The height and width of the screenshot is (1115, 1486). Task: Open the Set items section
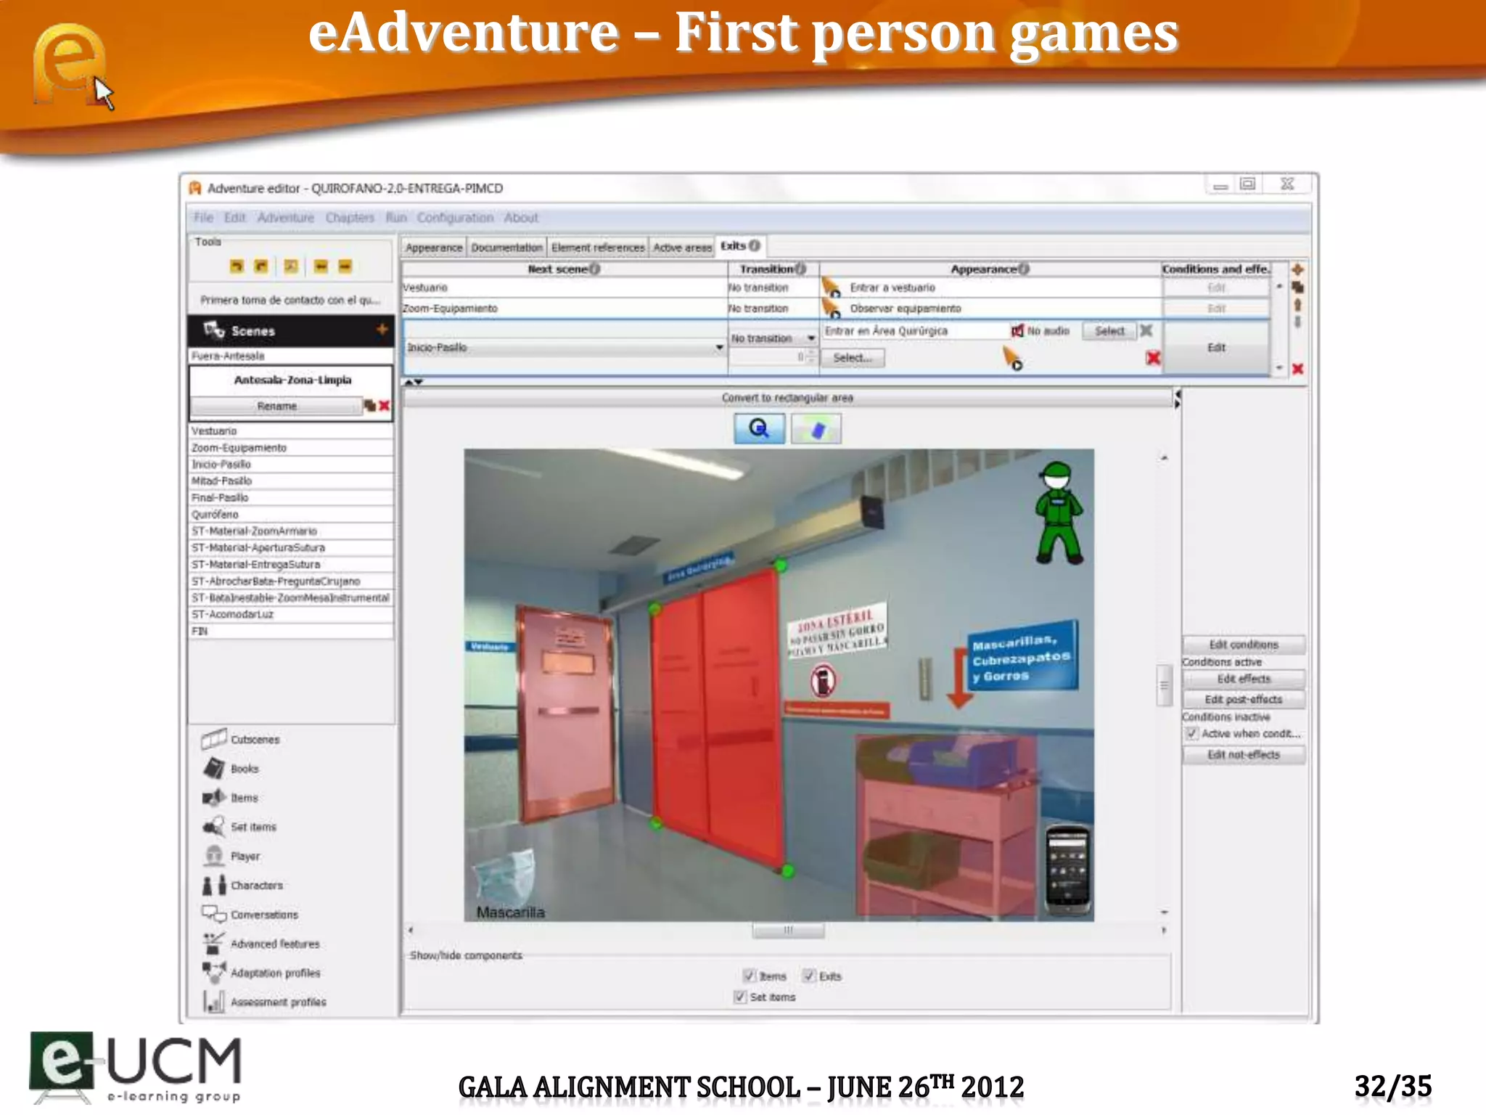239,826
